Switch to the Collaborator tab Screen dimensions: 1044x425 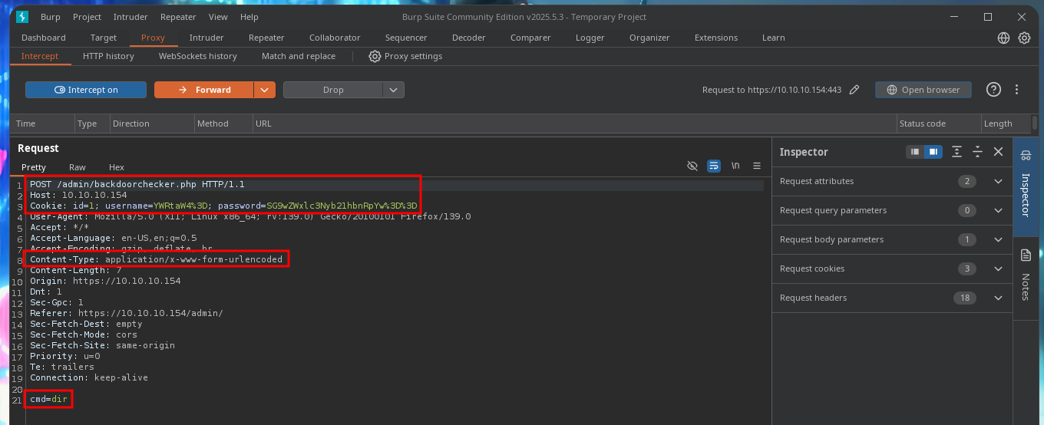pos(335,38)
